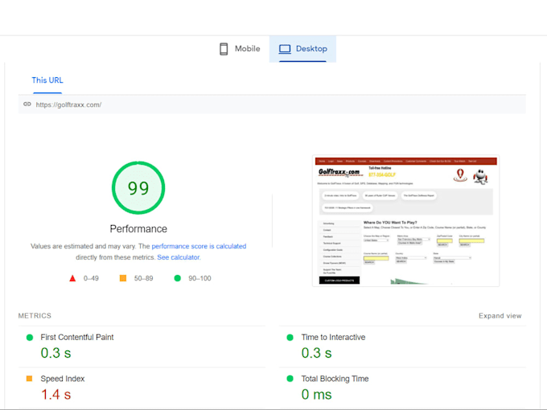Click the Speed Index metric label
This screenshot has height=410, width=547.
(63, 379)
